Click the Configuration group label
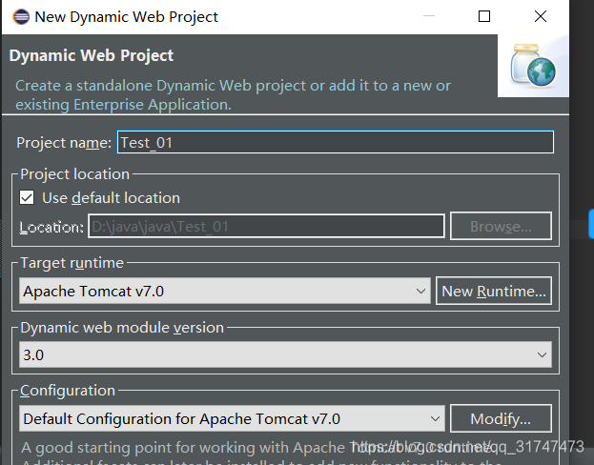 click(x=68, y=391)
